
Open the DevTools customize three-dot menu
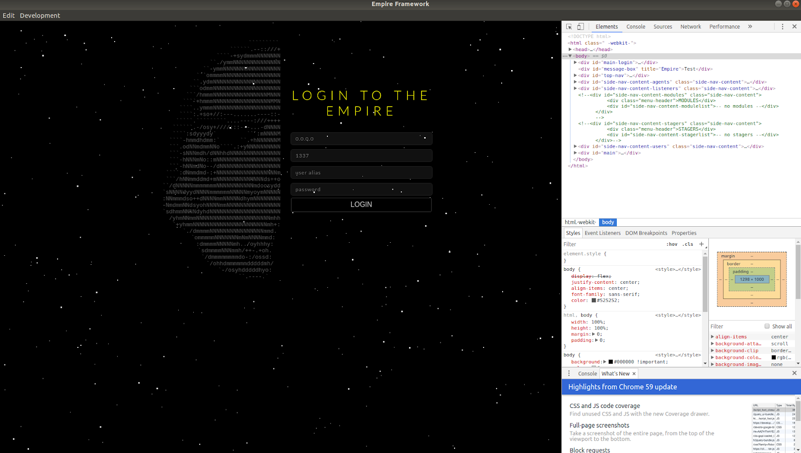pos(782,27)
